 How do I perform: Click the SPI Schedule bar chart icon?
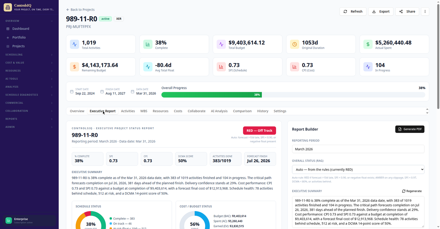(221, 67)
